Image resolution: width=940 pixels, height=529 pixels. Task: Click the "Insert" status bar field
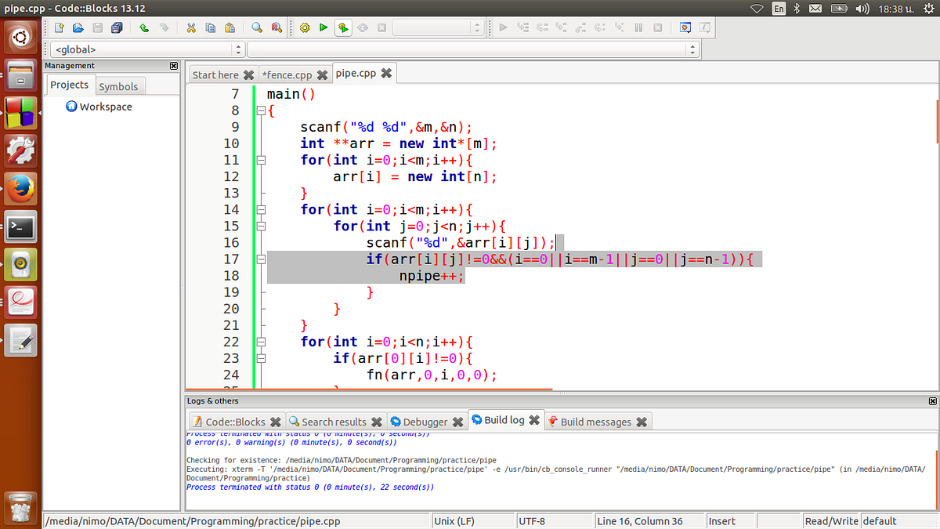pos(731,521)
